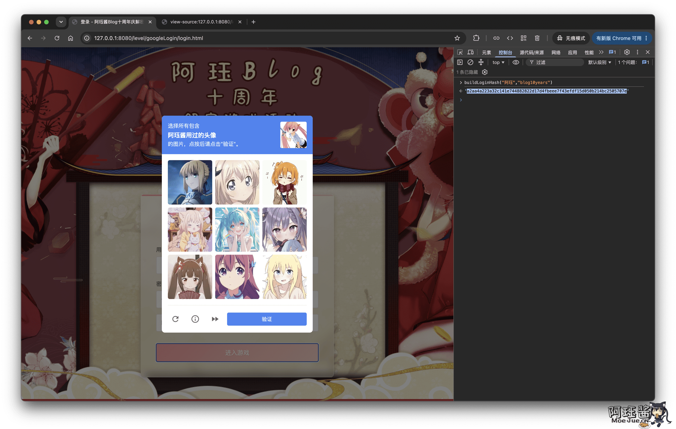Open the captcha info icon
The width and height of the screenshot is (676, 429).
pyautogui.click(x=195, y=319)
